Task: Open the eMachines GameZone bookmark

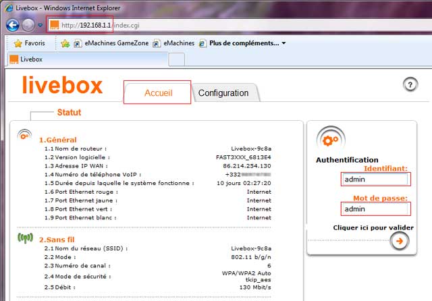Action: [111, 43]
